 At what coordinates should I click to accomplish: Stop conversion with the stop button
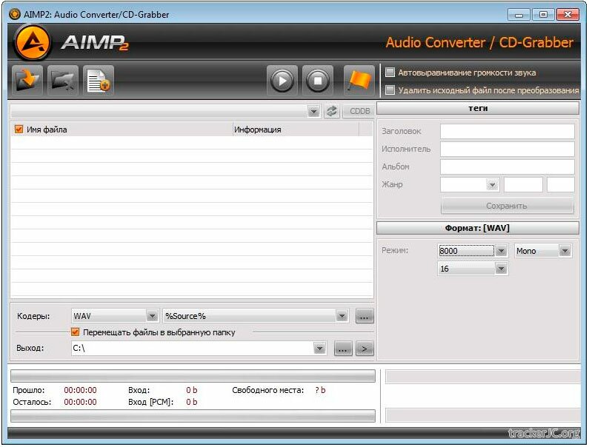click(x=318, y=81)
